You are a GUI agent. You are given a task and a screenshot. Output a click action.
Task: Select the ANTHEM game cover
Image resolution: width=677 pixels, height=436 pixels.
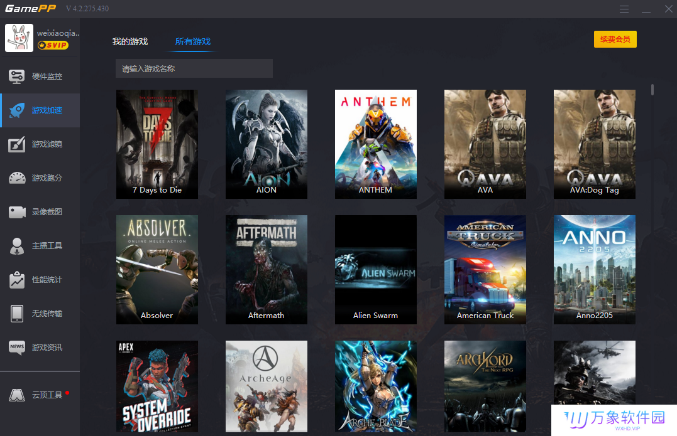point(376,144)
